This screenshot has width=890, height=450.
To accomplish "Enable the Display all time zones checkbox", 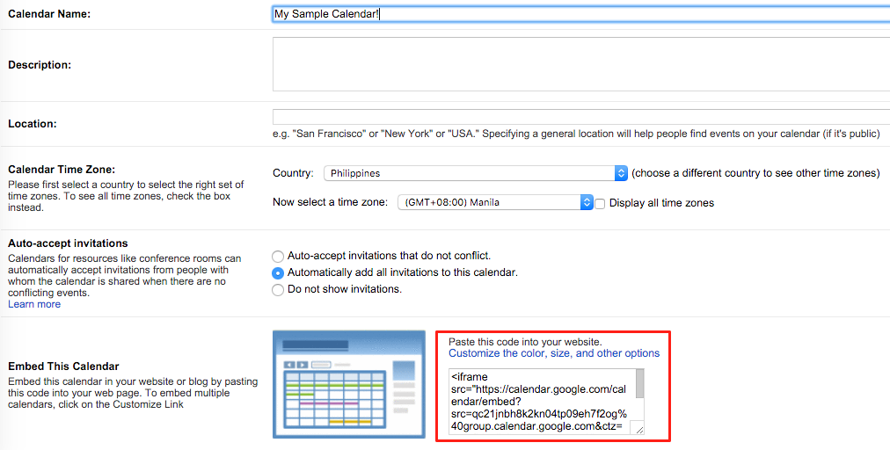I will click(600, 203).
